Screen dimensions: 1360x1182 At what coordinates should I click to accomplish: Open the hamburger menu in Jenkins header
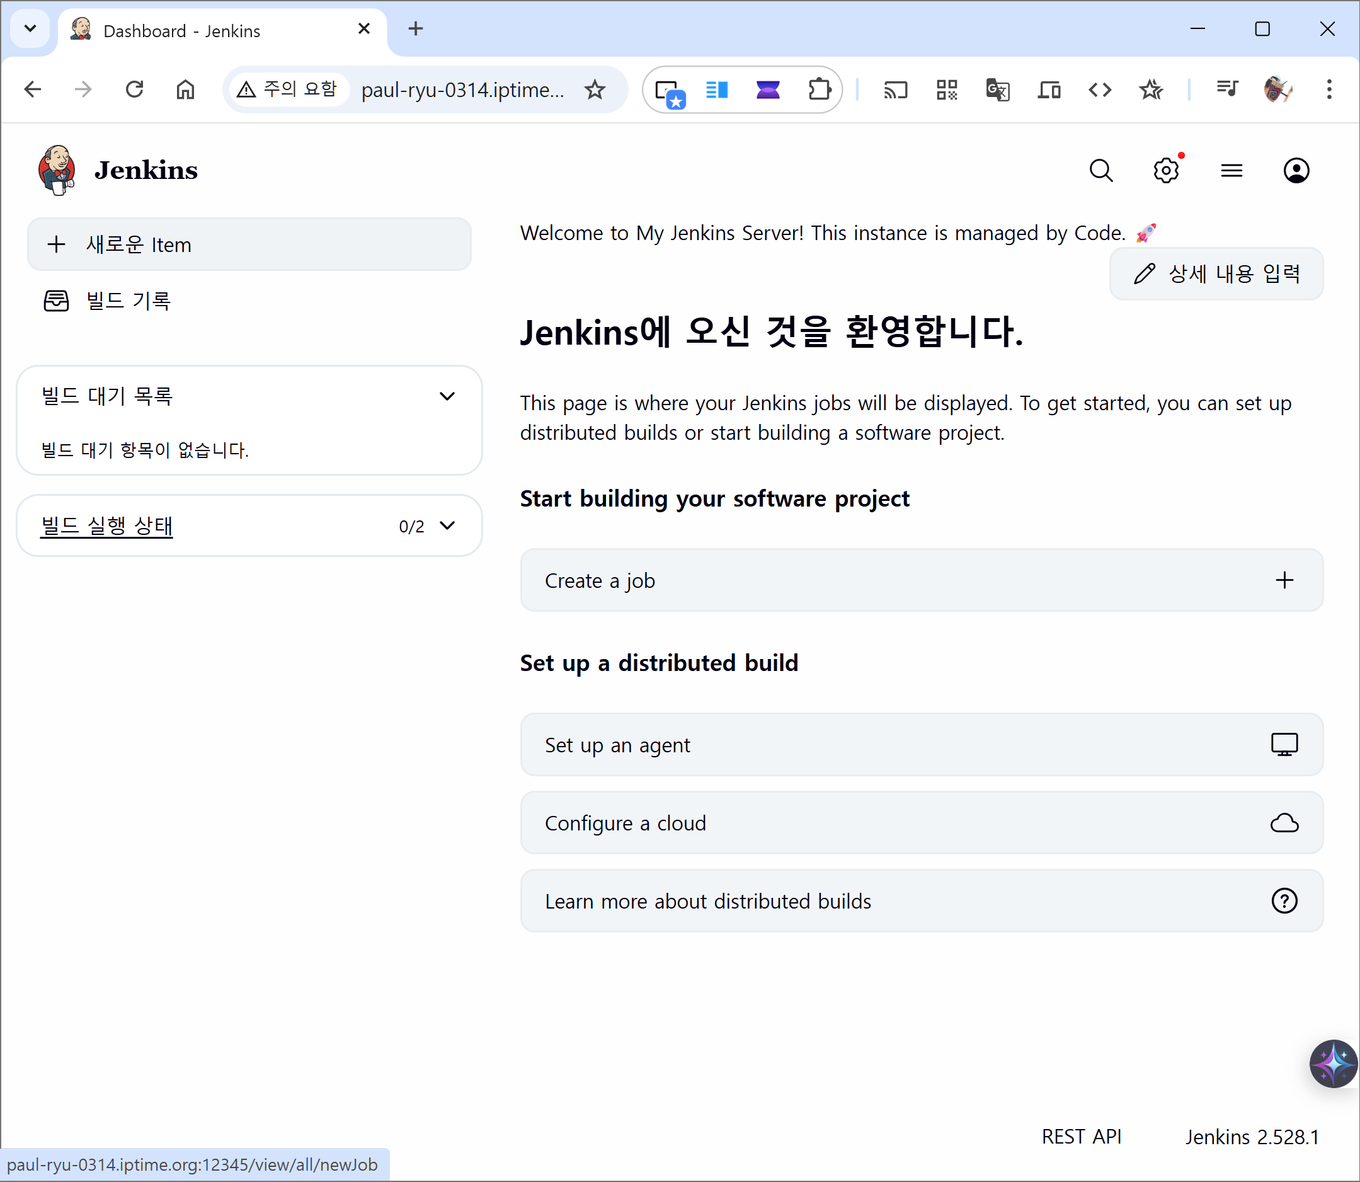tap(1231, 171)
